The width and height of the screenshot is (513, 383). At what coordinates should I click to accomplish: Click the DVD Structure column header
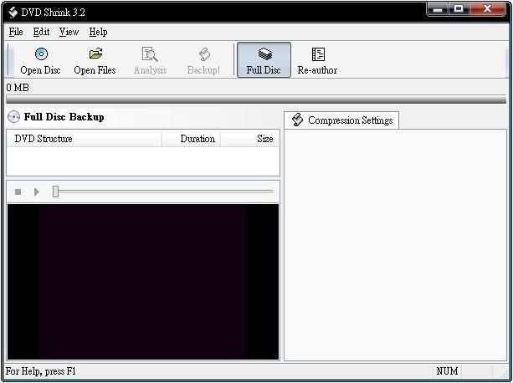[x=84, y=139]
